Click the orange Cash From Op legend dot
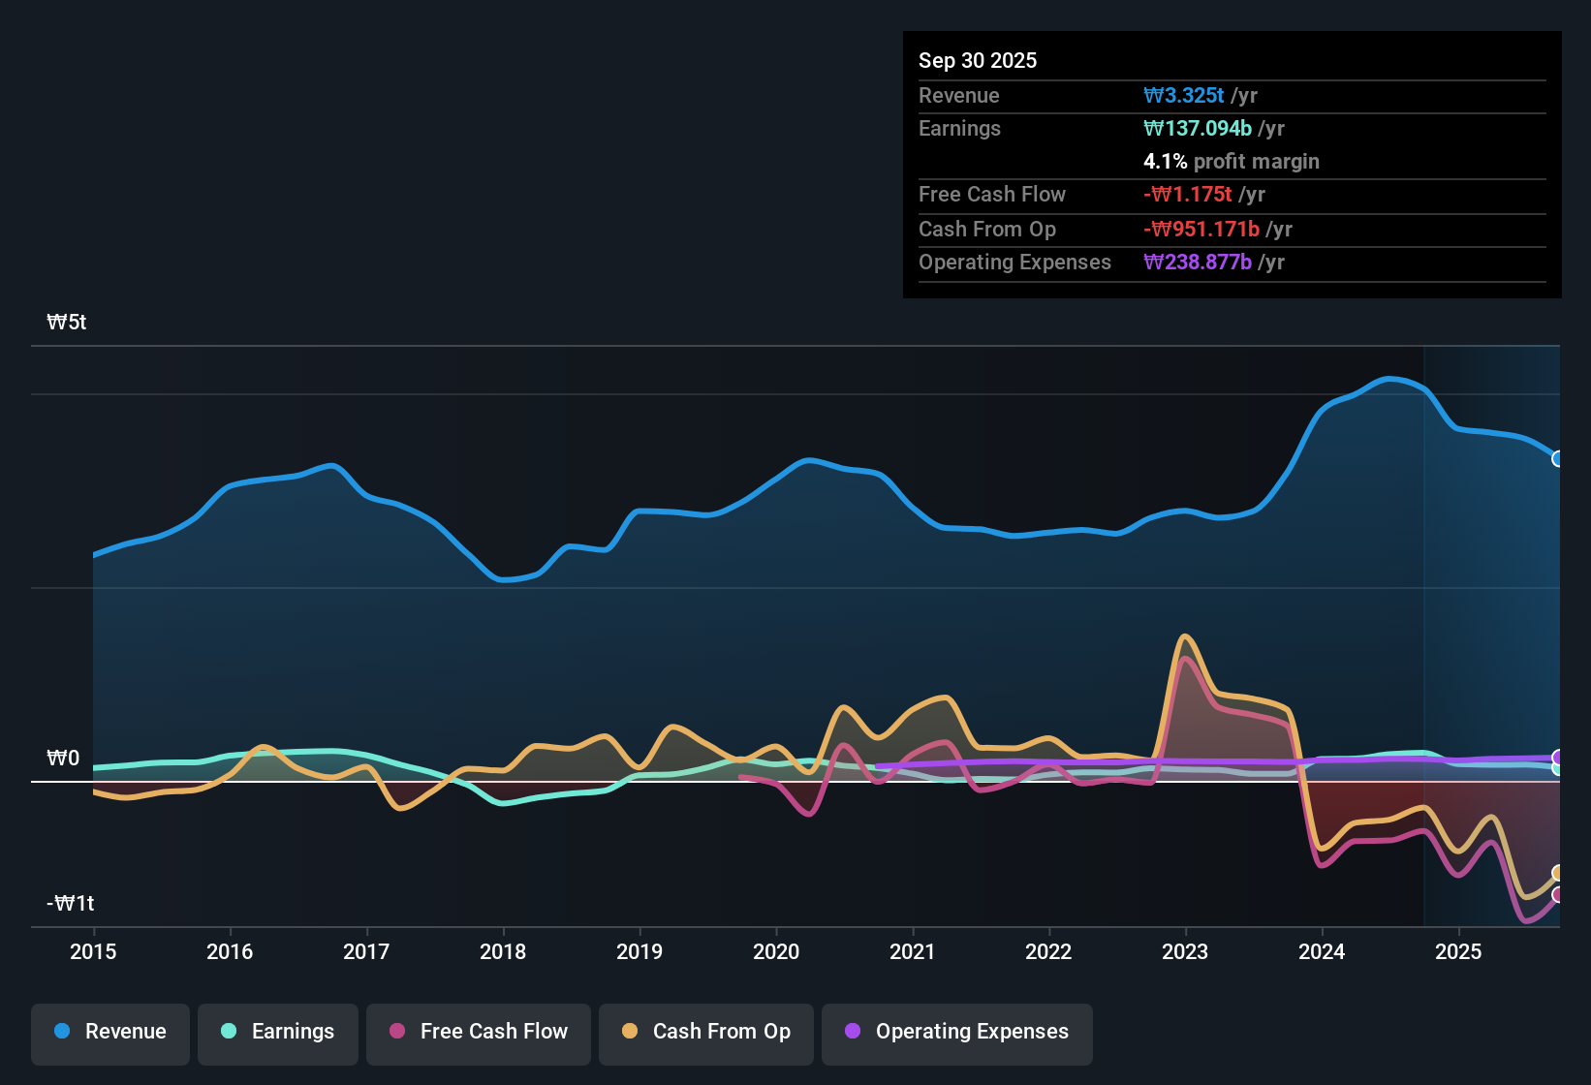1591x1085 pixels. pos(630,1032)
